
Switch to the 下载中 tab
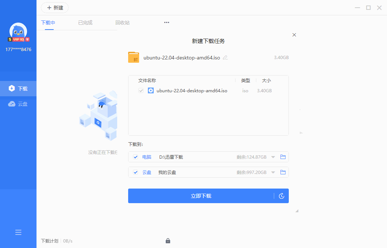click(48, 23)
